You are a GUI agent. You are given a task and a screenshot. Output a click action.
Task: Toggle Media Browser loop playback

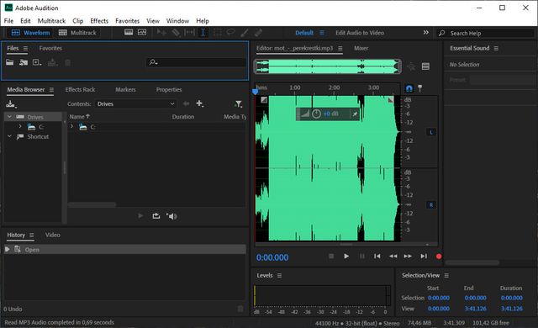[x=156, y=216]
